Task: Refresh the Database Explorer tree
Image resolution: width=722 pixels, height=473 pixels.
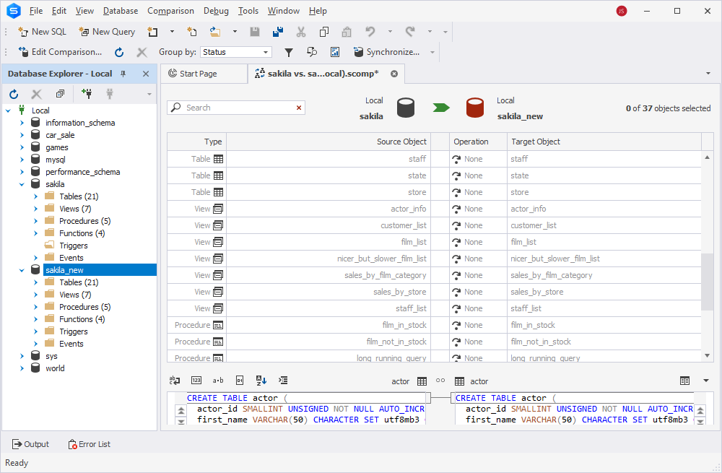Action: click(14, 94)
